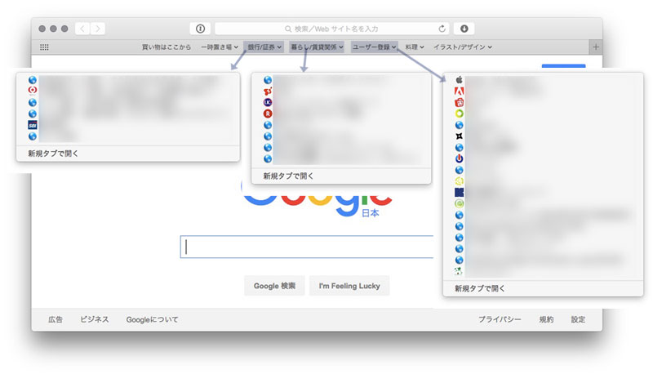Open the blue power-symbol icon bookmark
This screenshot has width=653, height=374.
459,158
